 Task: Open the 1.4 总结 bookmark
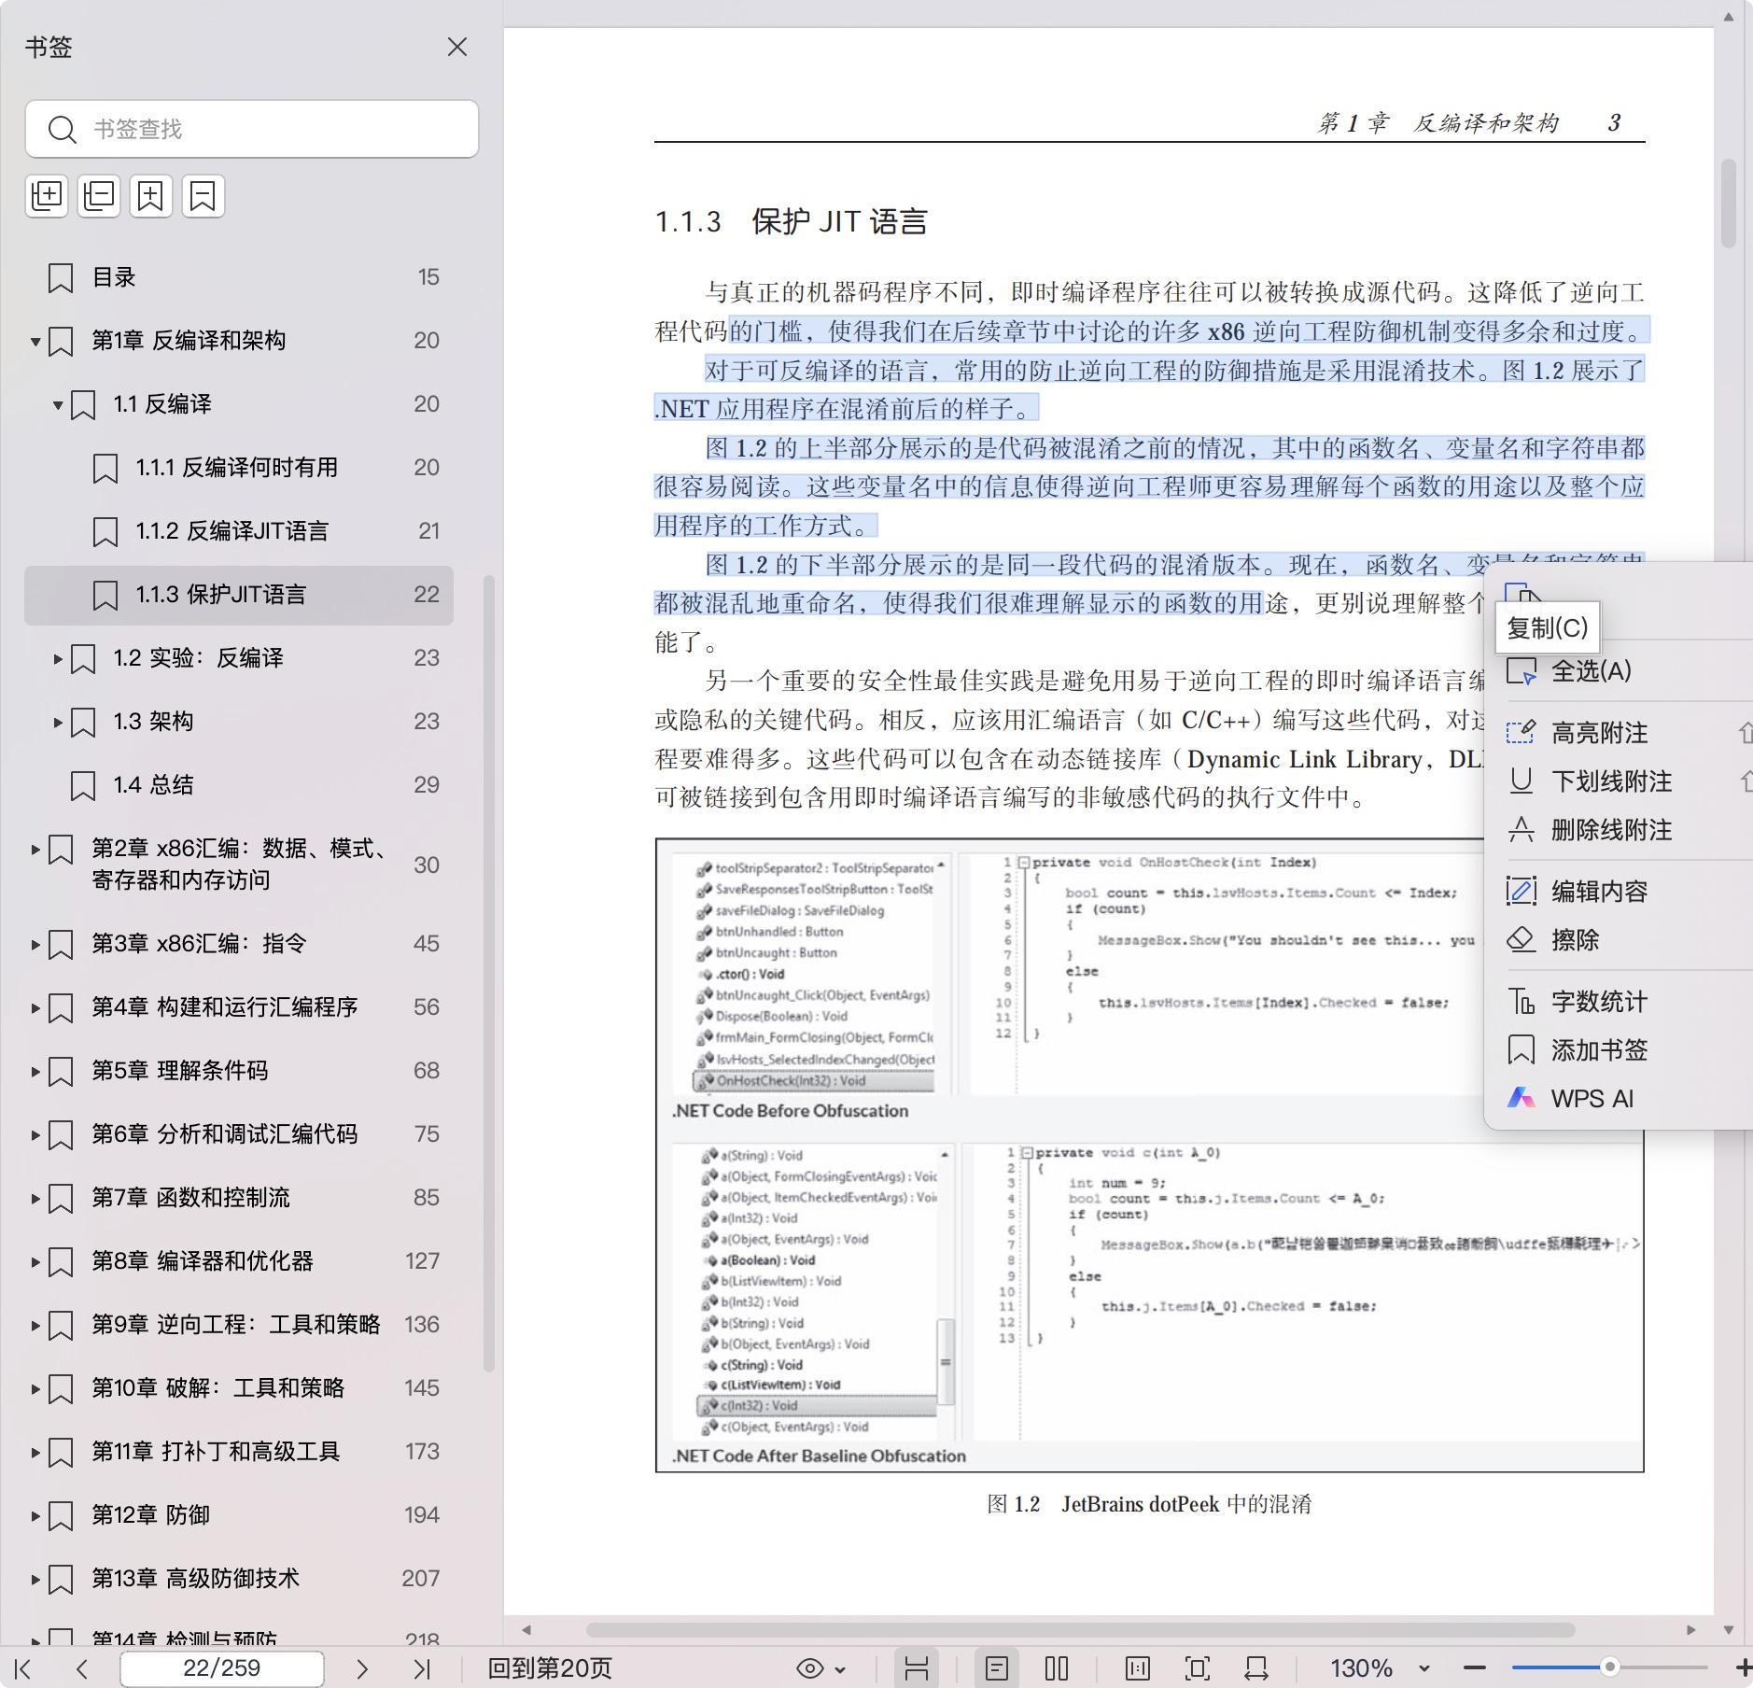point(153,785)
